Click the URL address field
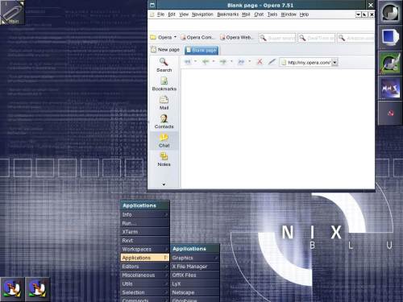 pos(309,62)
